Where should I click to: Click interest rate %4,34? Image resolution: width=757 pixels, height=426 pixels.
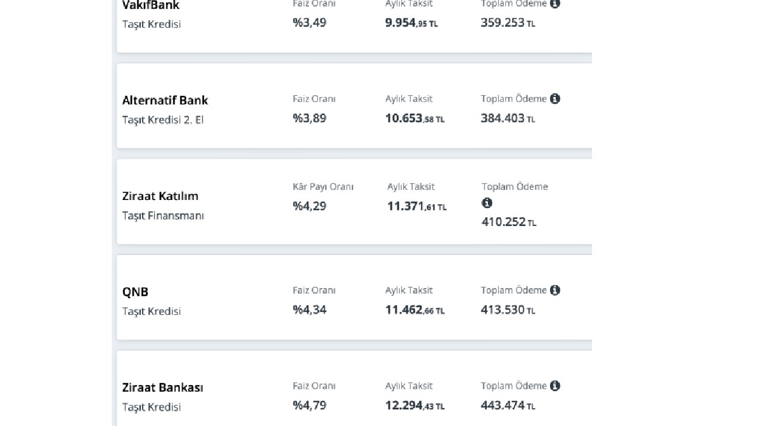pyautogui.click(x=309, y=309)
